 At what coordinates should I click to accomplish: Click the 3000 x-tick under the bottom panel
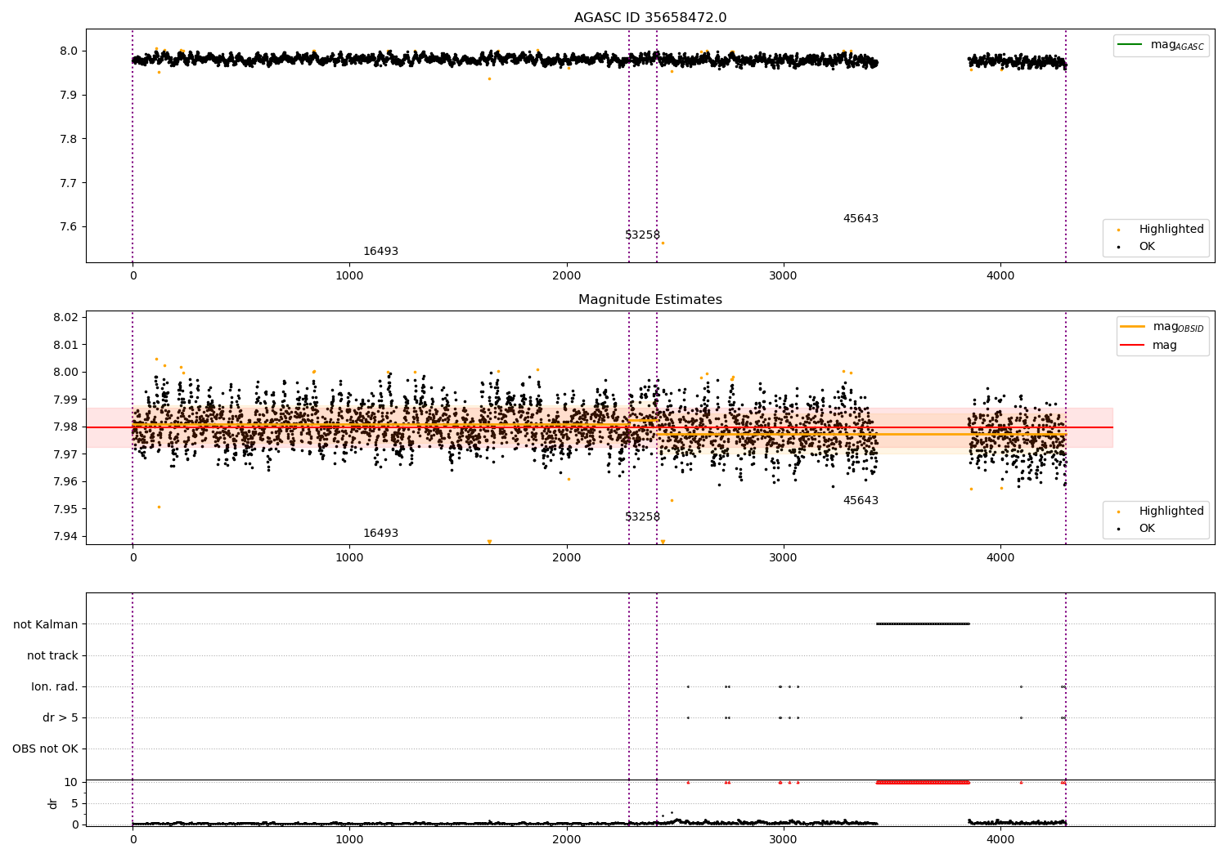(x=784, y=839)
